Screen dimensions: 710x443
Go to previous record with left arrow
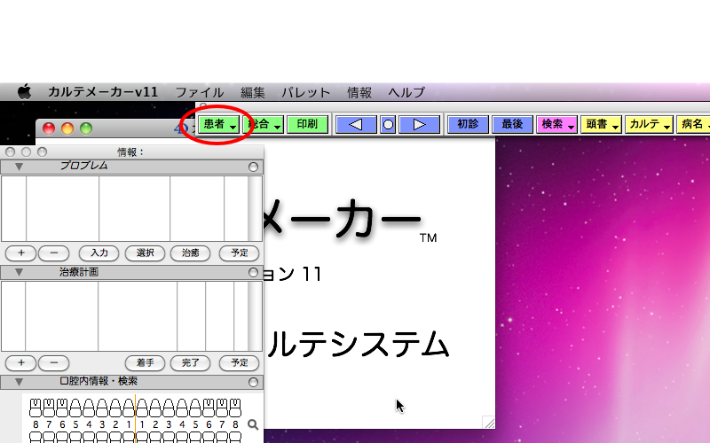point(356,125)
